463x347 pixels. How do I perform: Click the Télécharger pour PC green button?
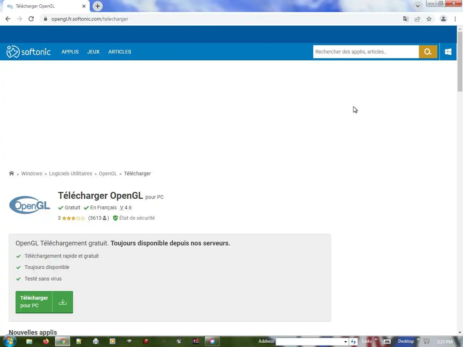pyautogui.click(x=44, y=302)
